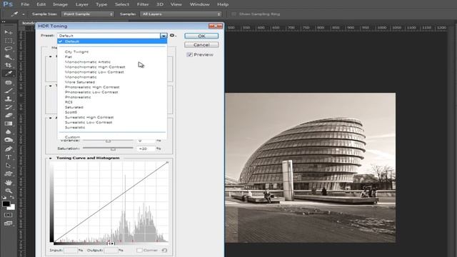Select the Crop tool
457x257 pixels.
click(9, 65)
